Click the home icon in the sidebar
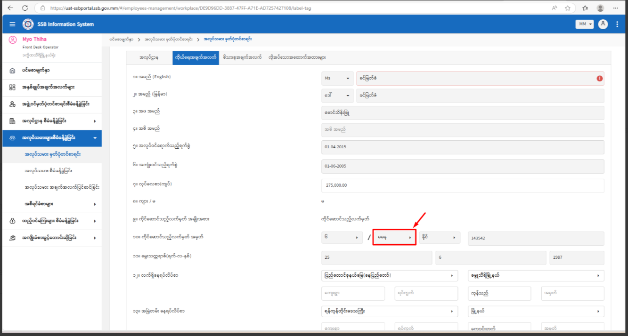628x336 pixels. click(12, 71)
